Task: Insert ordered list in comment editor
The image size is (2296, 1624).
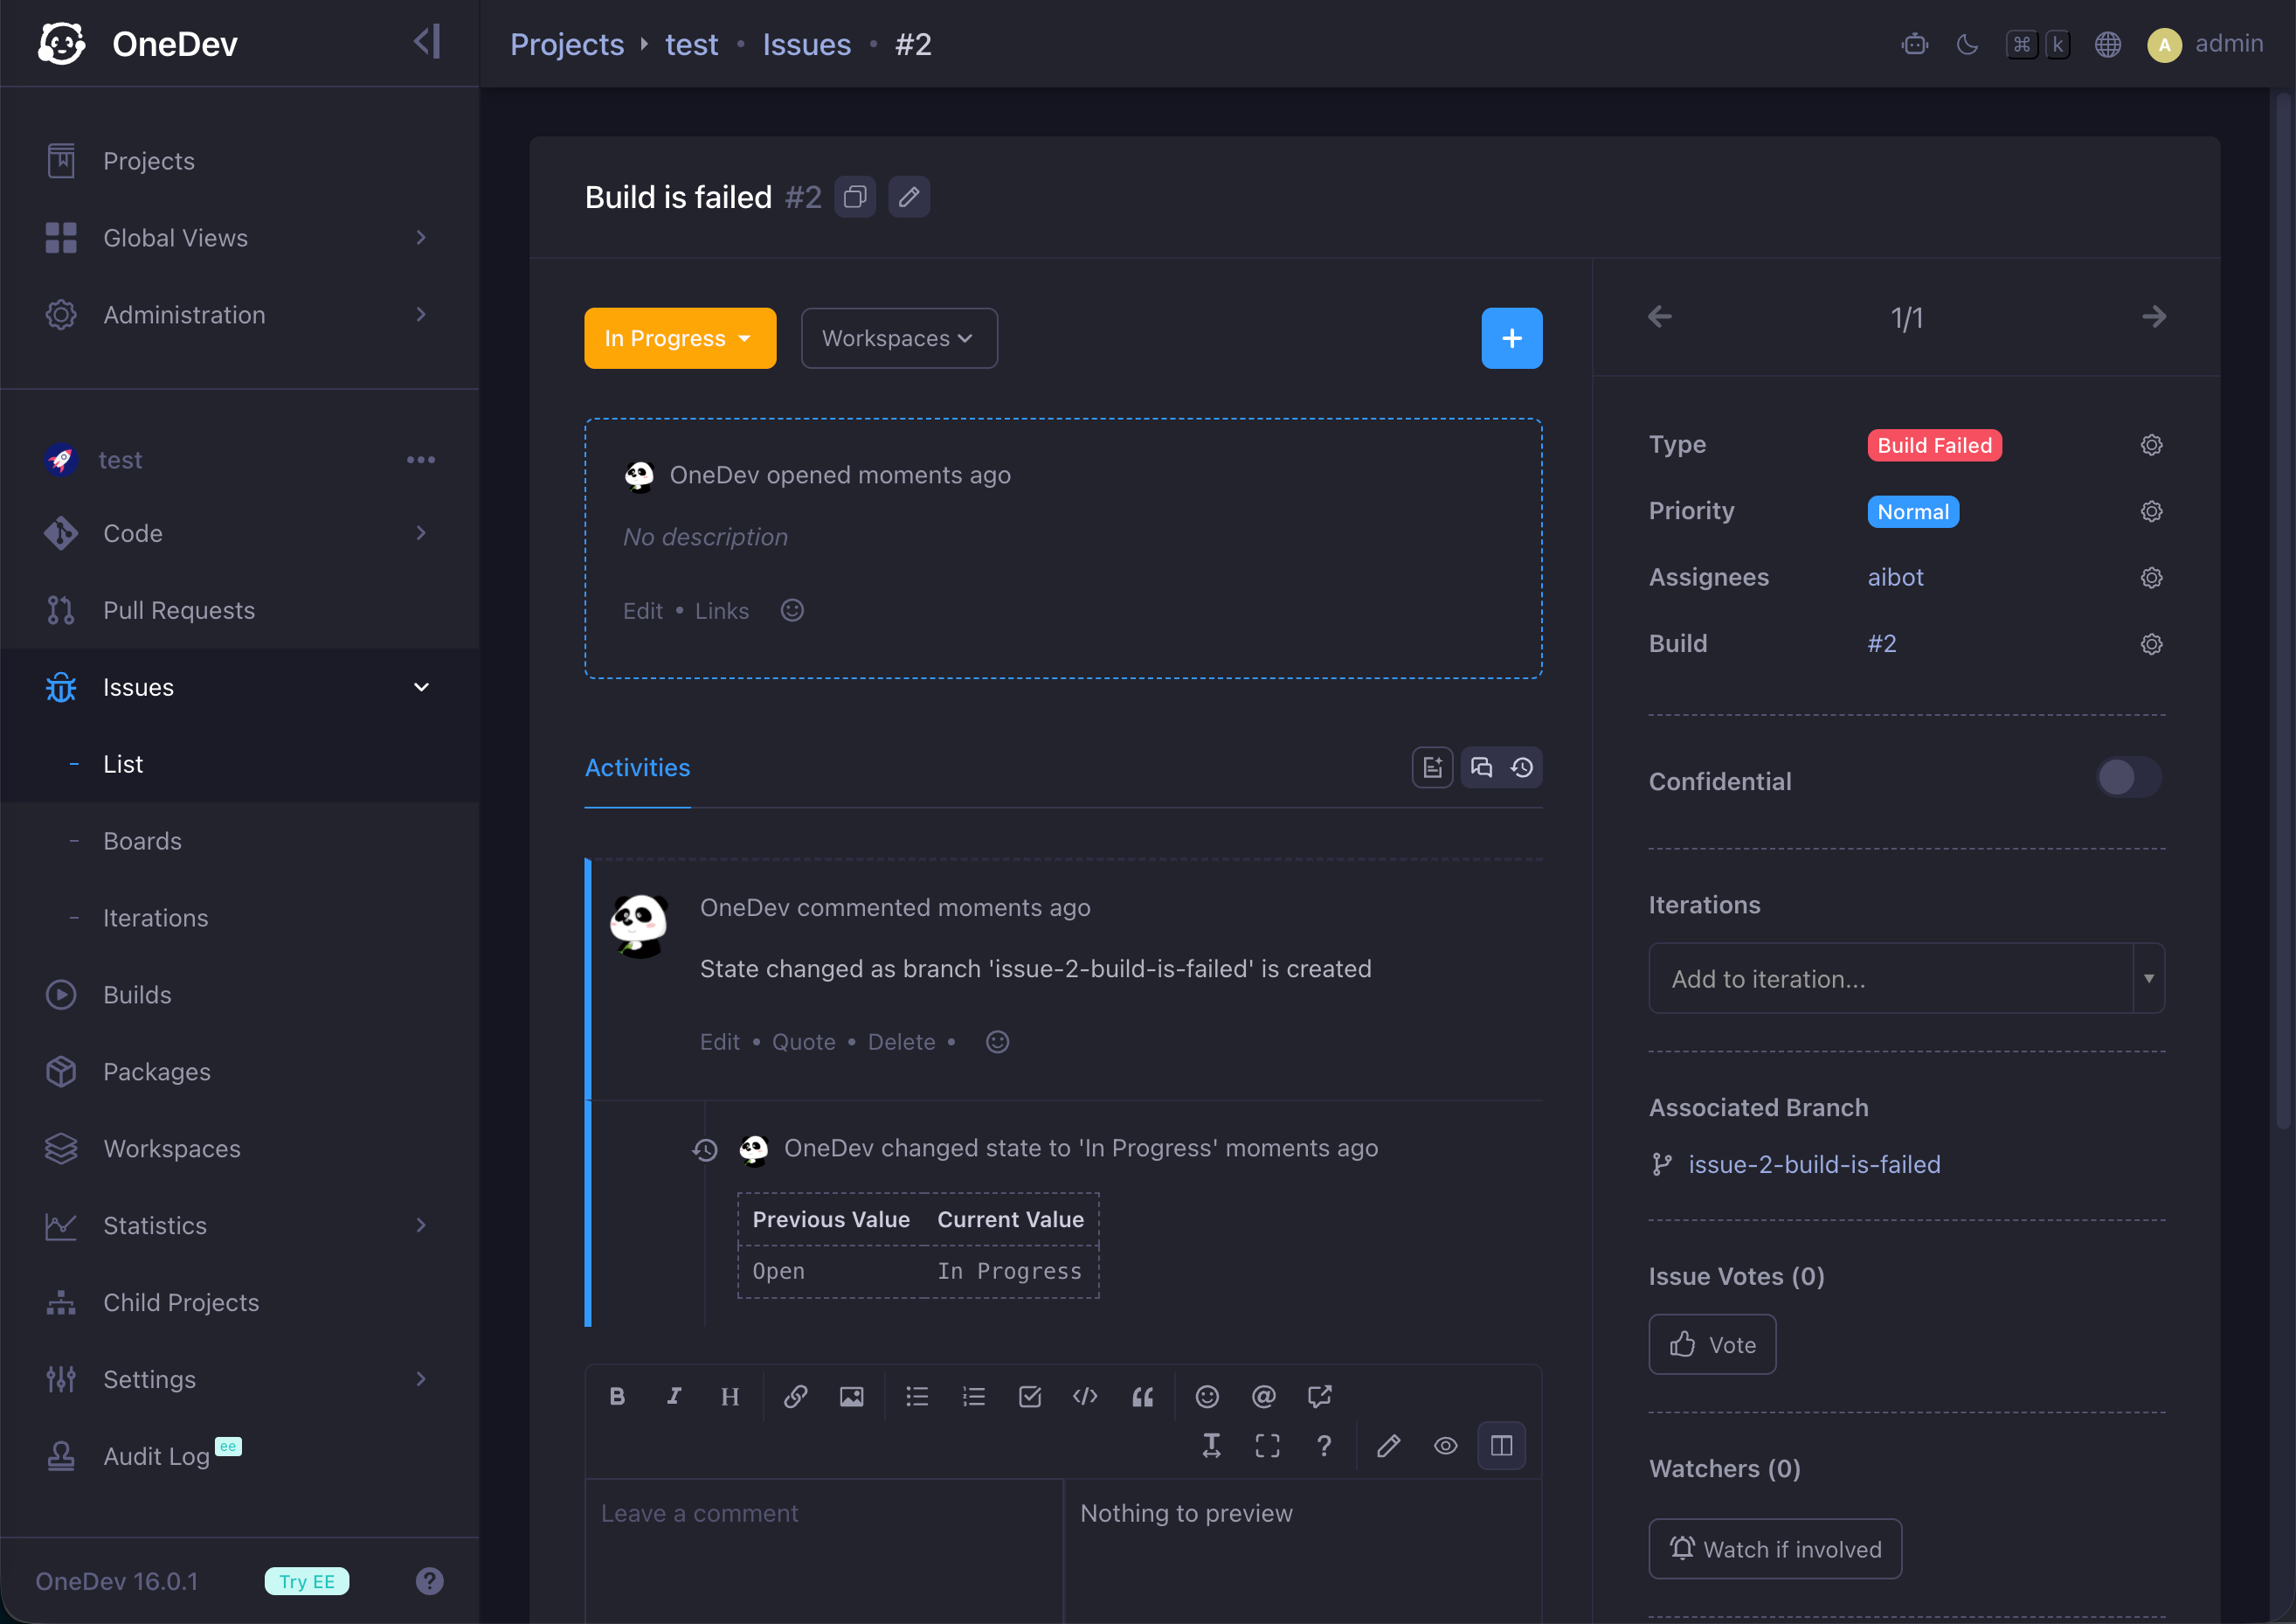Action: [973, 1396]
